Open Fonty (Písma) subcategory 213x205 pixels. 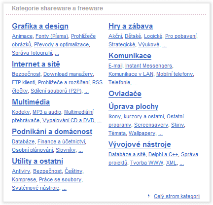point(52,36)
